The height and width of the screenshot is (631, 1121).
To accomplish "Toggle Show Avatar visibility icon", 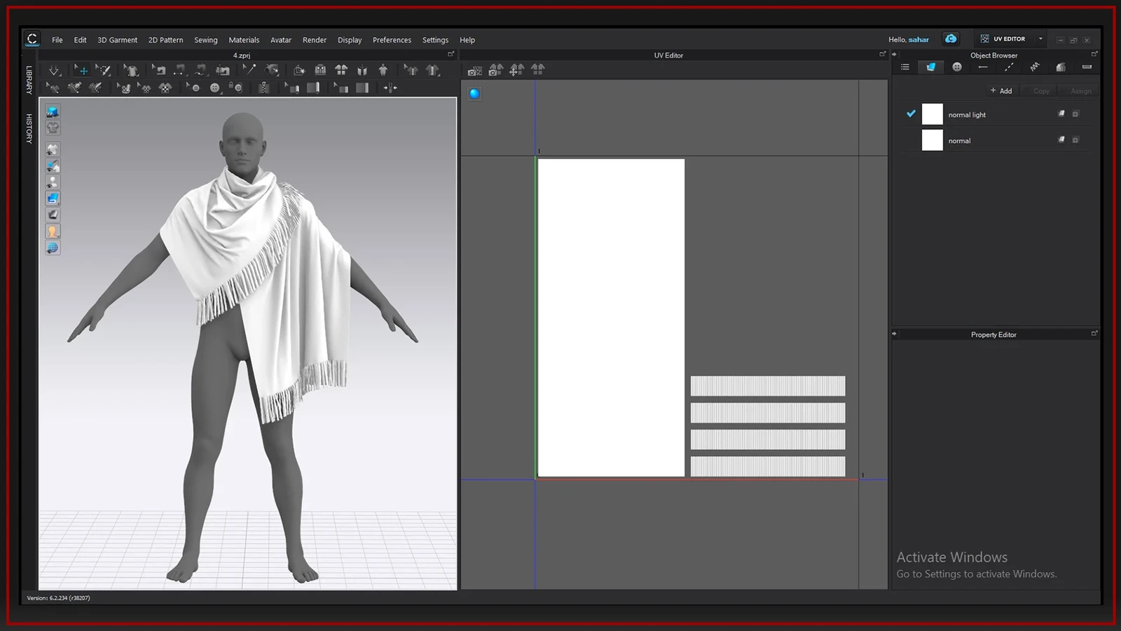I will [x=53, y=182].
